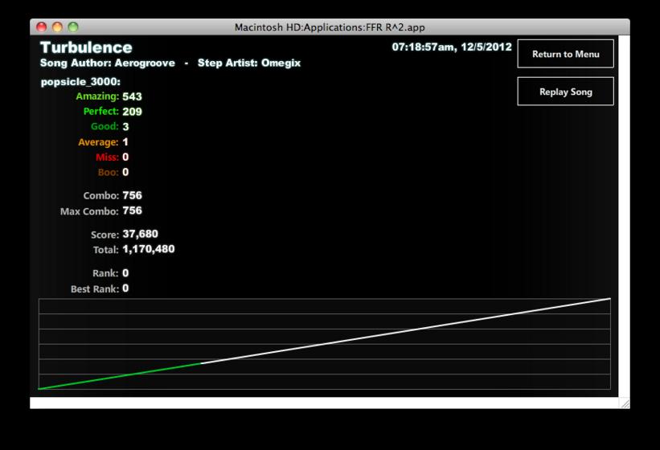Click the red Miss label
This screenshot has height=450, width=660.
coord(107,157)
